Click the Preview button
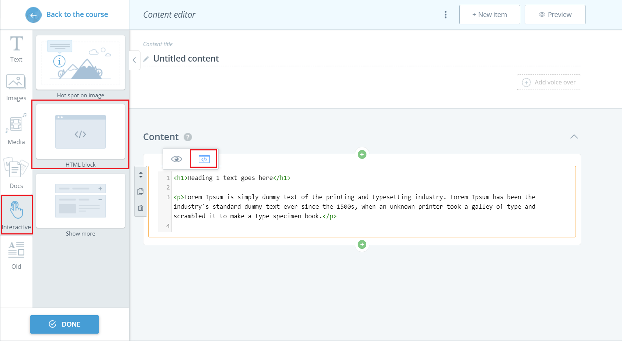The width and height of the screenshot is (622, 341). [555, 14]
